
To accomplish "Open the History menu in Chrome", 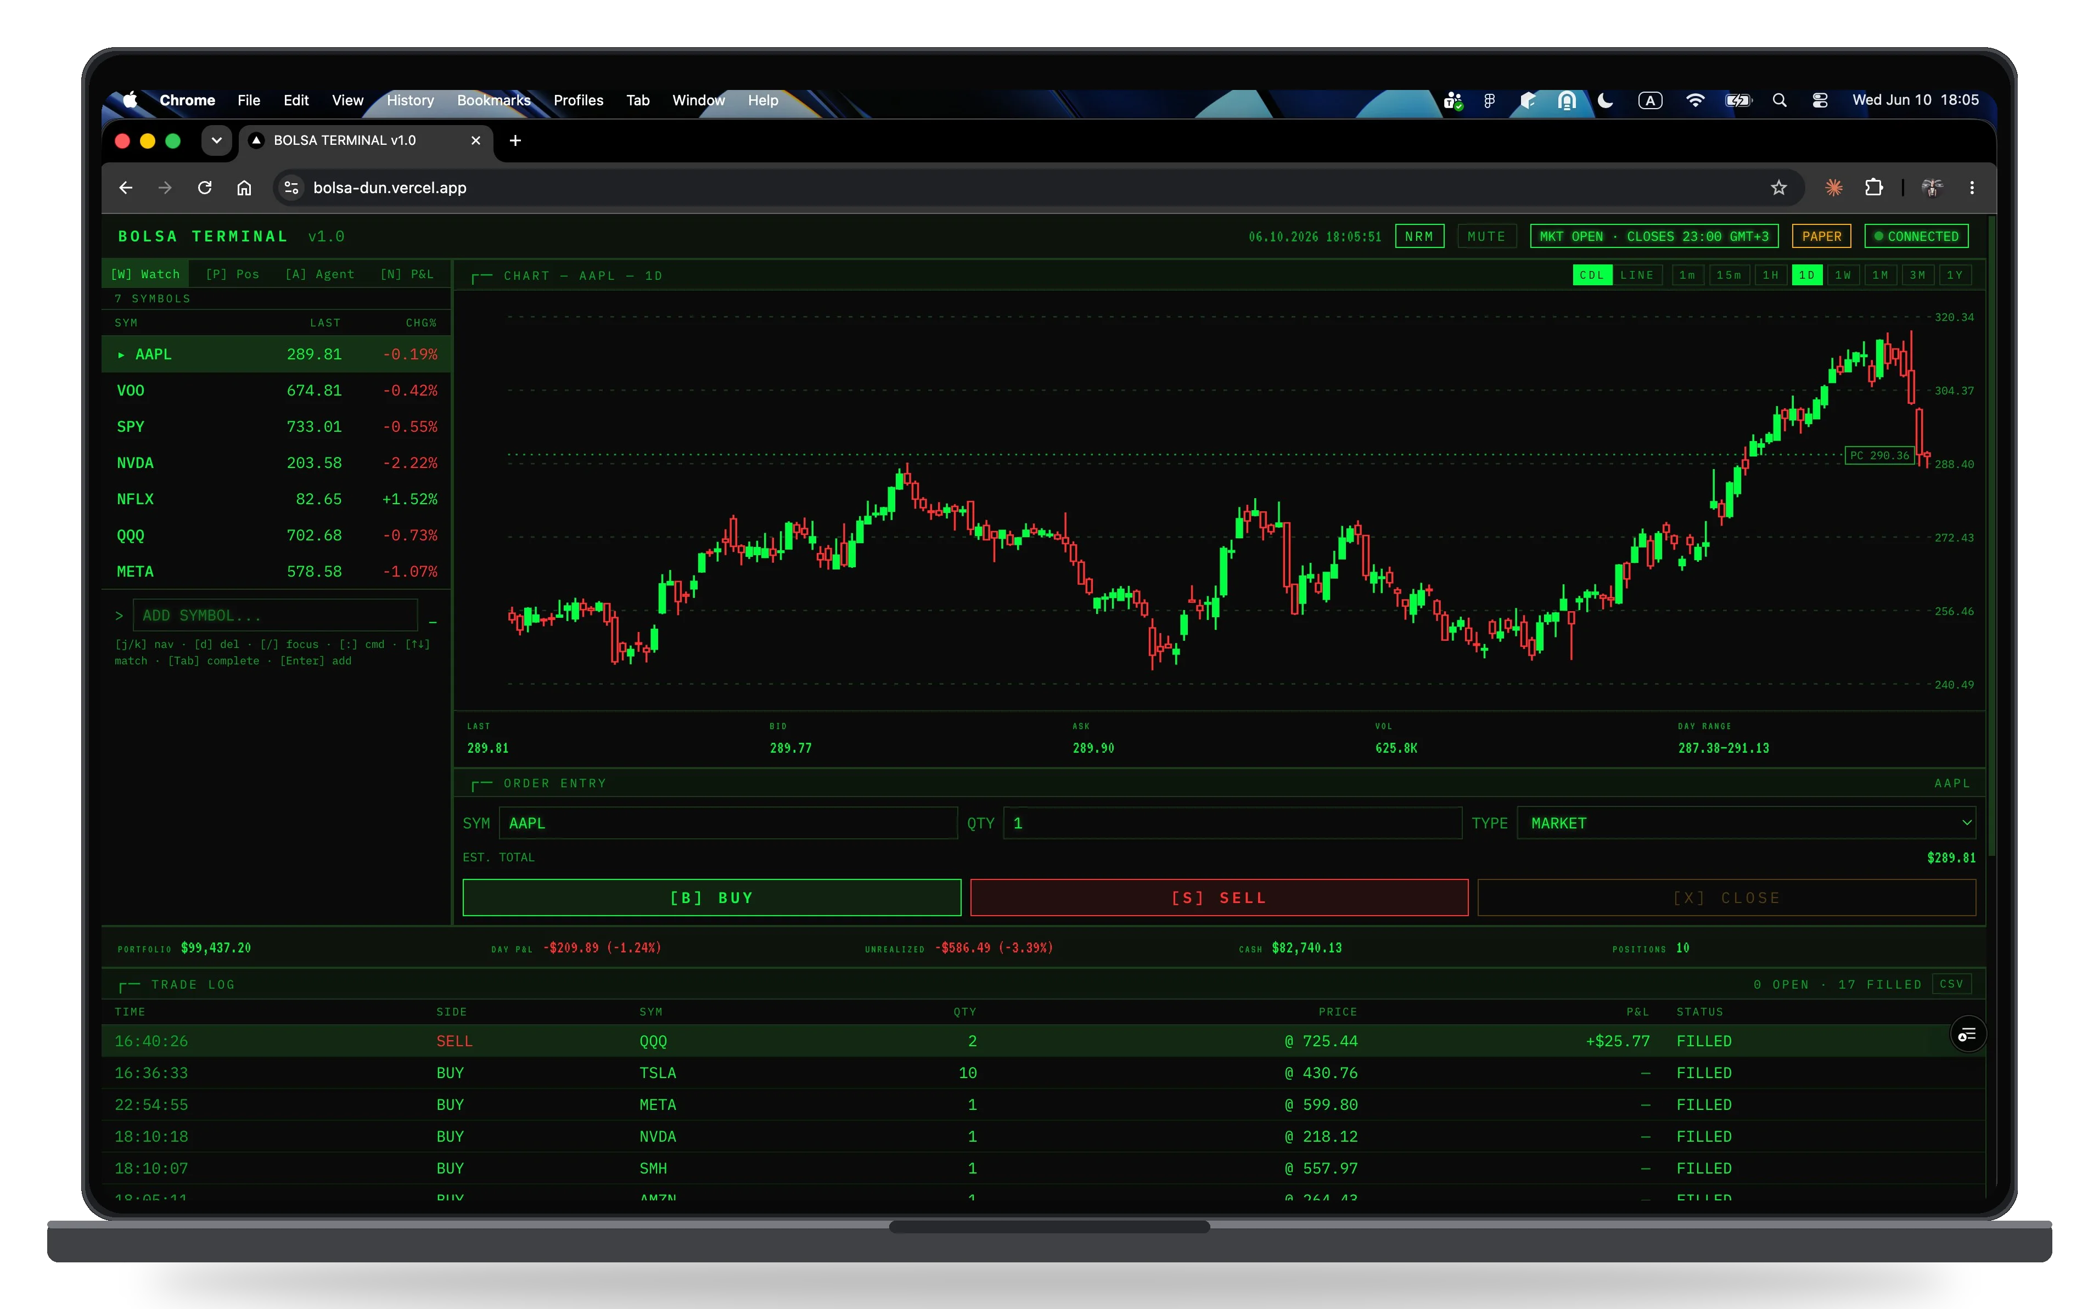I will tap(409, 100).
